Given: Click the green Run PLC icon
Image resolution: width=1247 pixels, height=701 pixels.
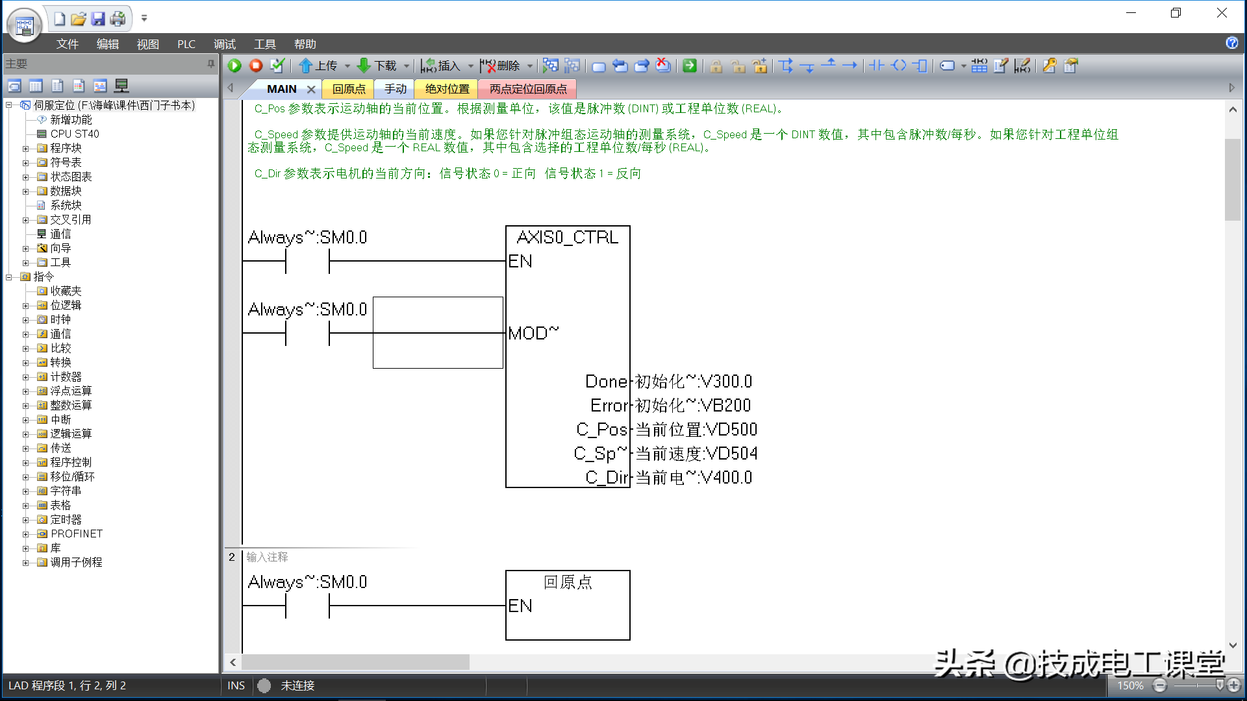Looking at the screenshot, I should pos(235,66).
